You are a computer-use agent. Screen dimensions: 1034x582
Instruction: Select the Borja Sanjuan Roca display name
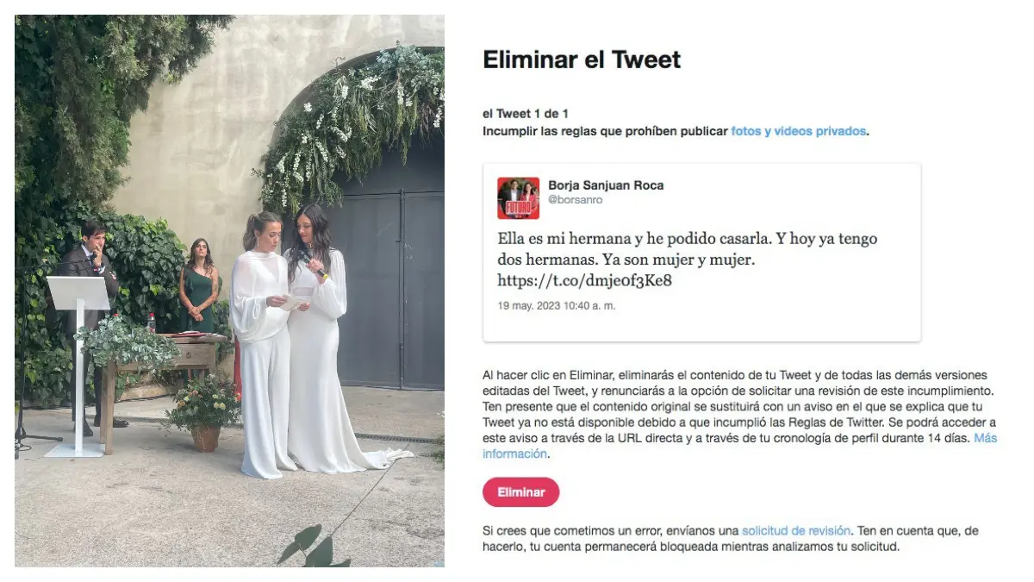(x=606, y=185)
